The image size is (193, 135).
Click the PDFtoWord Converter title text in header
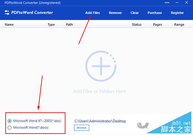click(32, 13)
